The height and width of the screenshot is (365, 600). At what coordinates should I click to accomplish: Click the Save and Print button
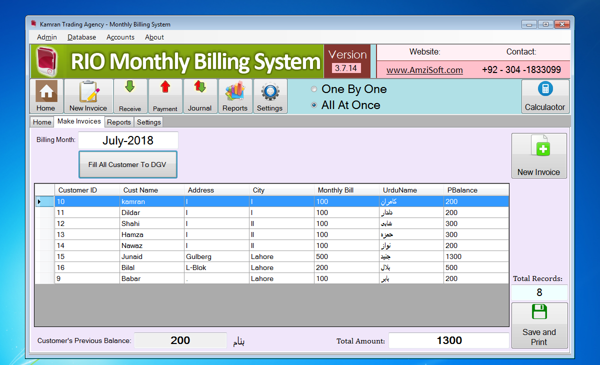click(539, 325)
